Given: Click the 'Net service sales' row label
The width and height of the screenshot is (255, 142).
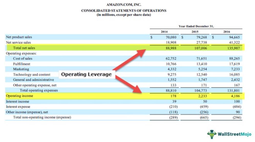Looking at the screenshot, I should point(18,42).
